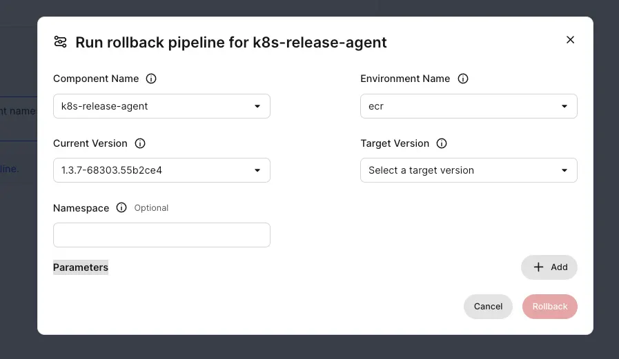The image size is (619, 359).
Task: Close the rollback pipeline dialog
Action: pos(570,40)
